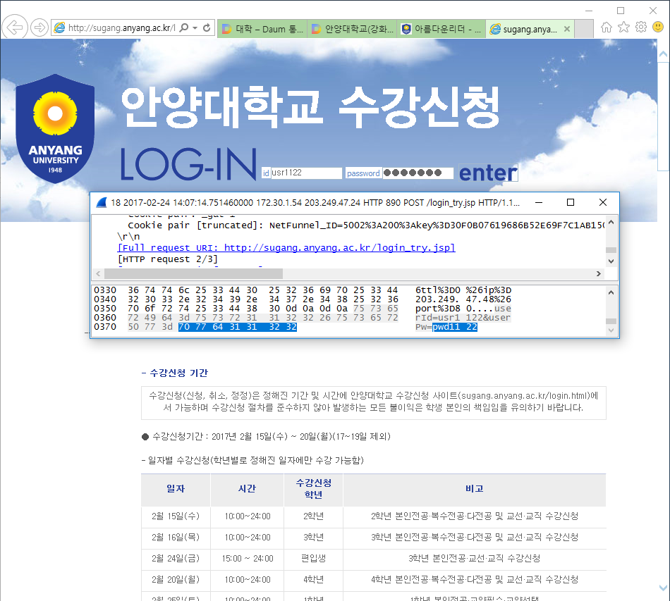The width and height of the screenshot is (670, 601).
Task: Click the smiley feedback icon
Action: coord(658,27)
